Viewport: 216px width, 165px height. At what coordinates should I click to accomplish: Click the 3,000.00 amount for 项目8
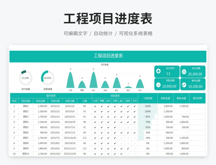coord(42,143)
